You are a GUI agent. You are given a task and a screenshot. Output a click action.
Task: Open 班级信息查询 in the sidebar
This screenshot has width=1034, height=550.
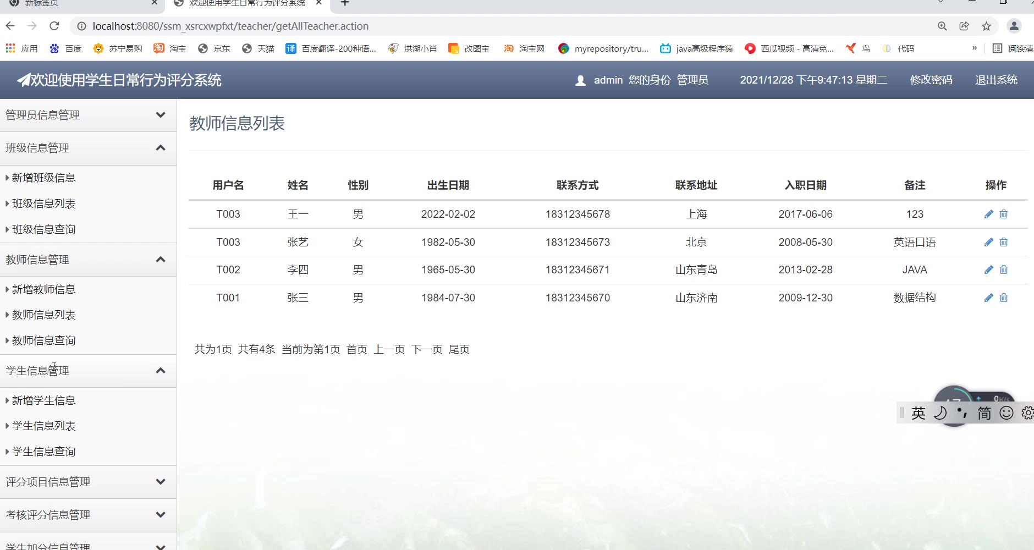pyautogui.click(x=43, y=229)
